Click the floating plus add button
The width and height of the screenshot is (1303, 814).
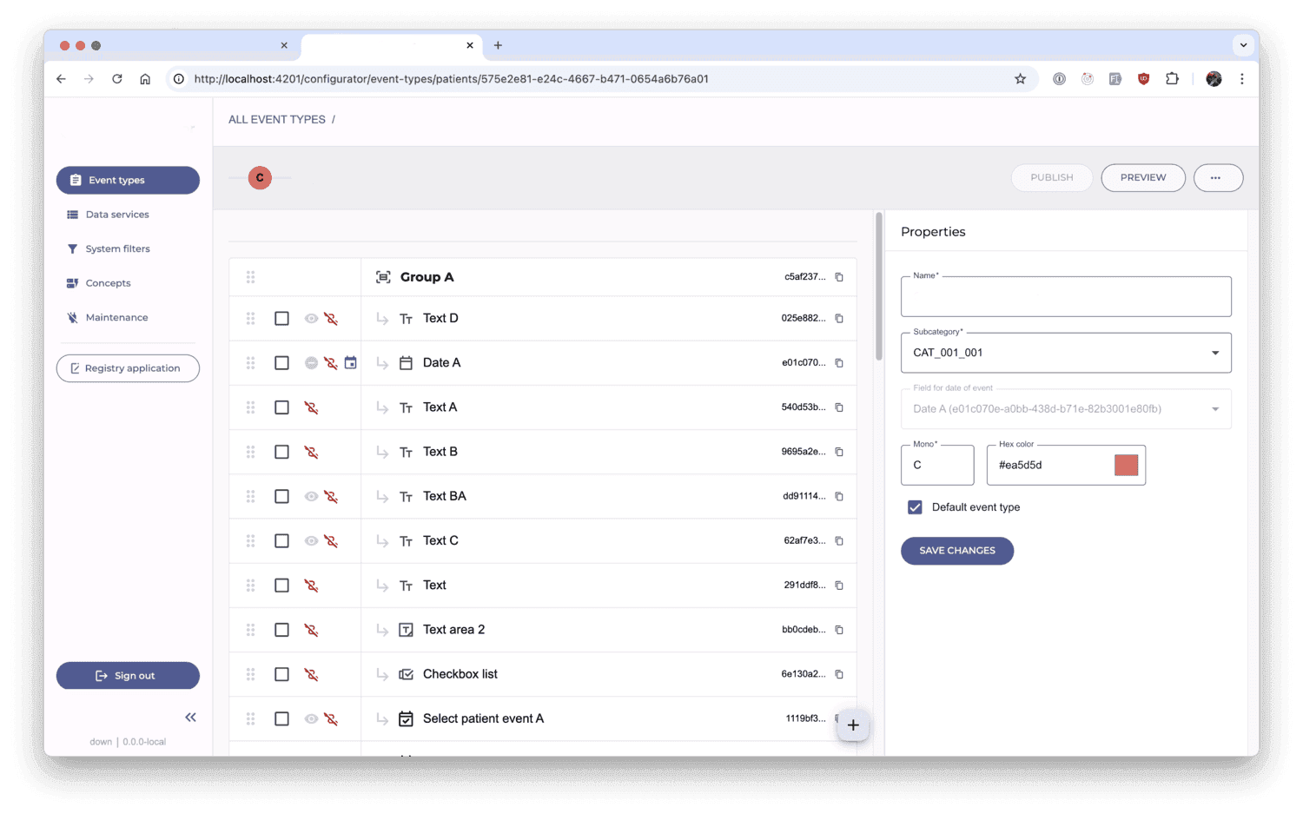[x=853, y=725]
